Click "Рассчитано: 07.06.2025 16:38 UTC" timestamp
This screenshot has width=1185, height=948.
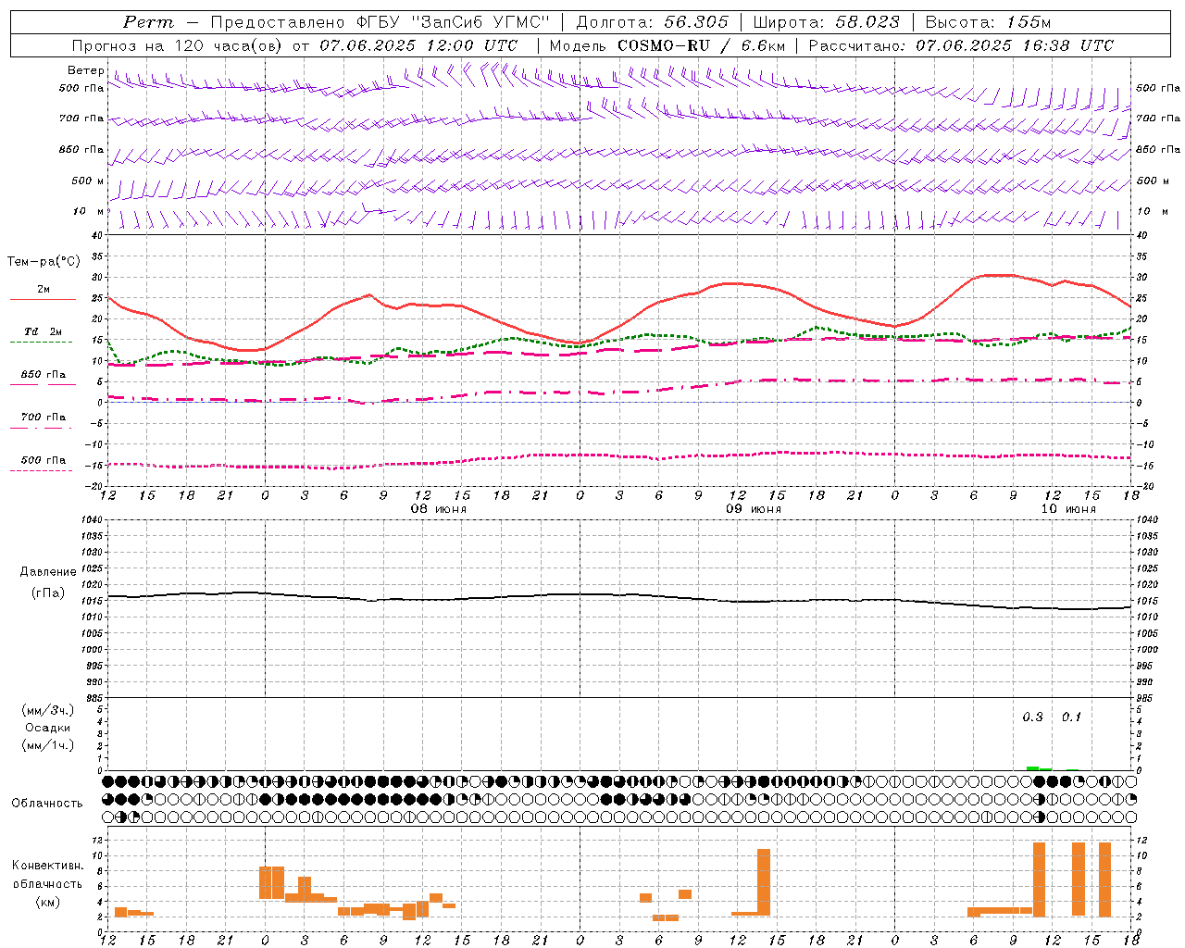click(x=961, y=45)
